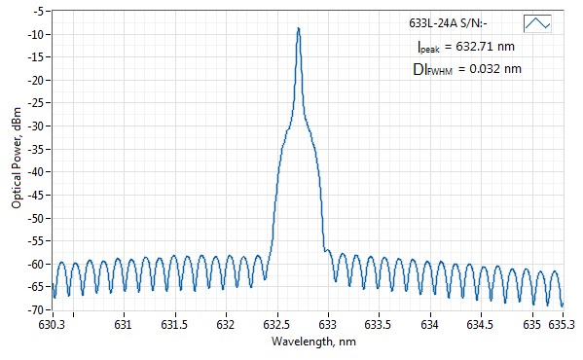Click the tip of the spectrum peak

[298, 28]
